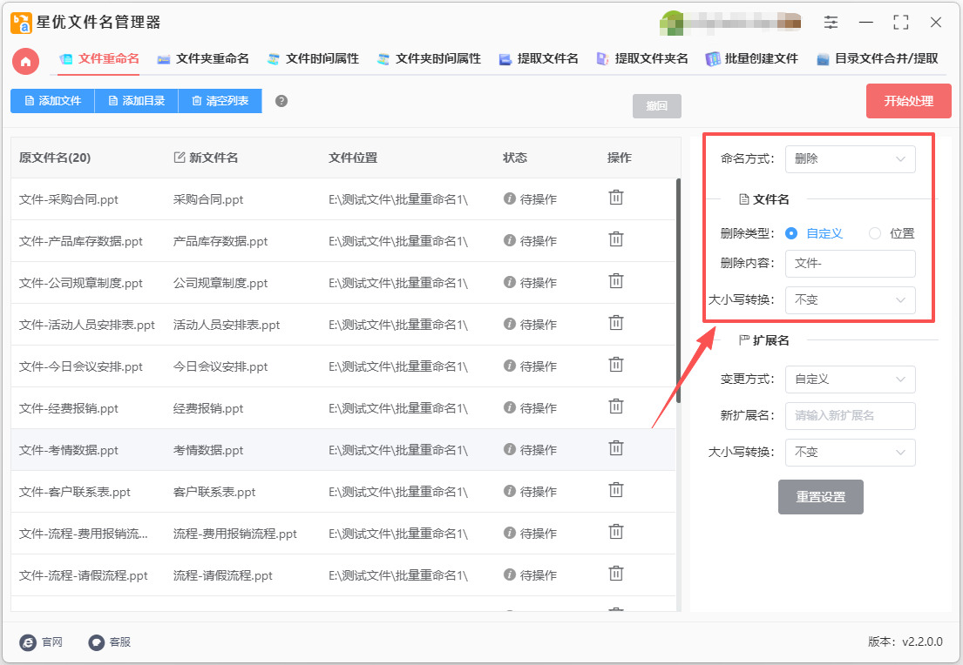This screenshot has width=963, height=665.
Task: Click the 删除内容 input field
Action: click(850, 263)
